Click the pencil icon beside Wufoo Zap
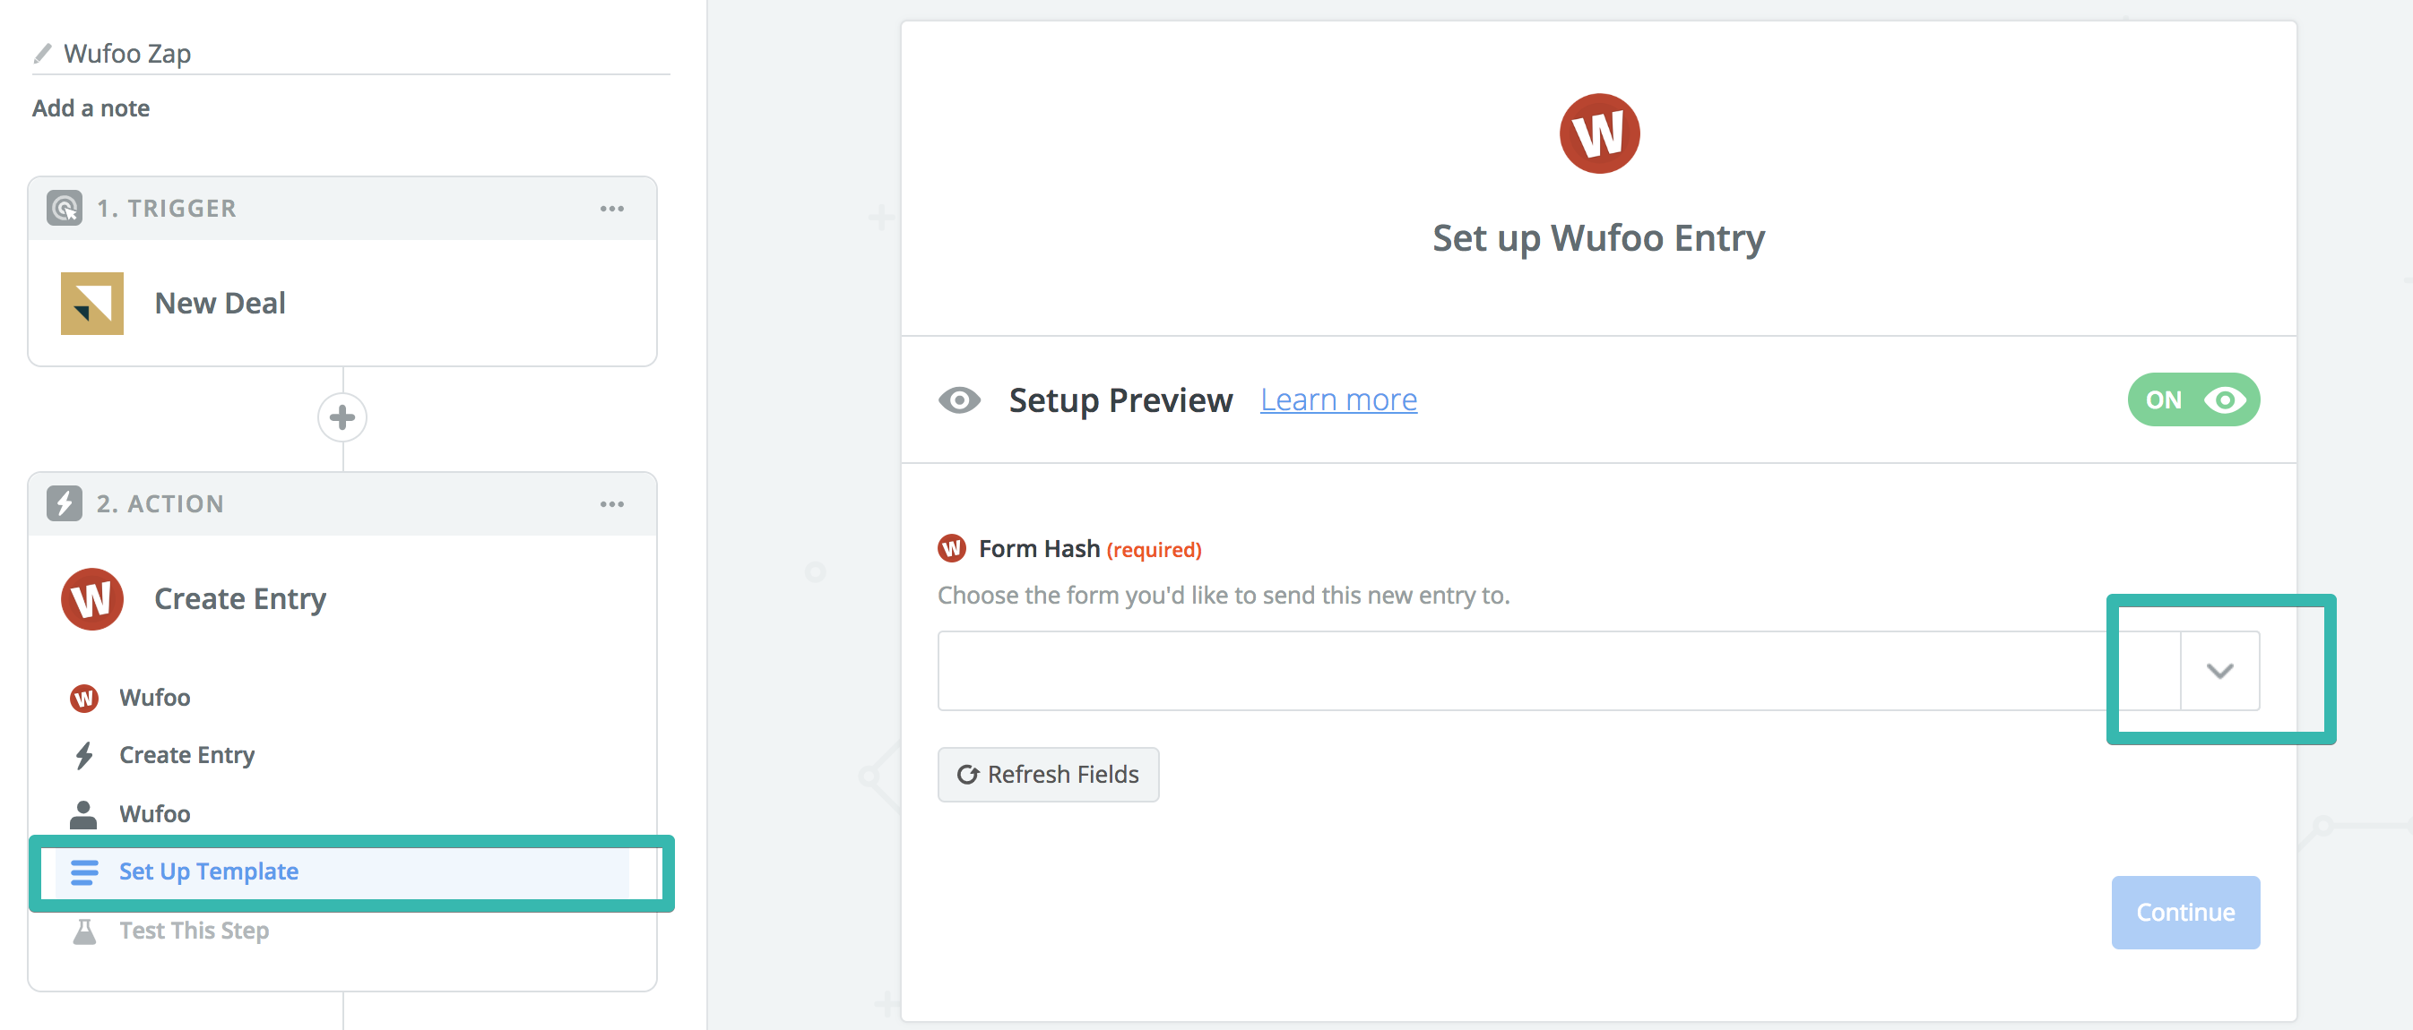2413x1030 pixels. coord(42,54)
